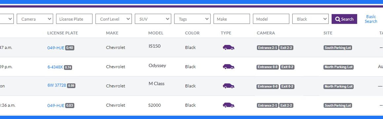The height and width of the screenshot is (119, 383).
Task: Click into the Make text field
Action: [x=231, y=19]
